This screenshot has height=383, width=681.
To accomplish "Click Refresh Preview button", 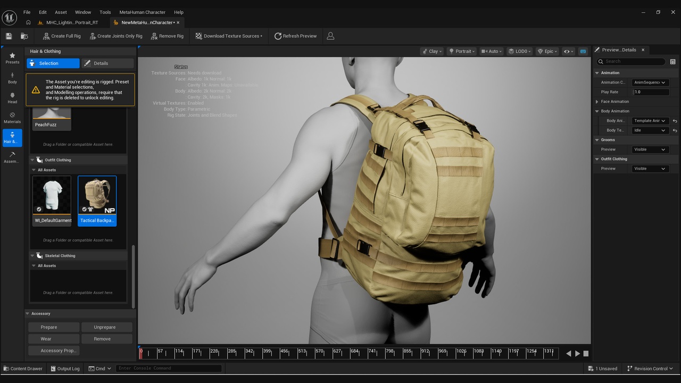I will (295, 36).
